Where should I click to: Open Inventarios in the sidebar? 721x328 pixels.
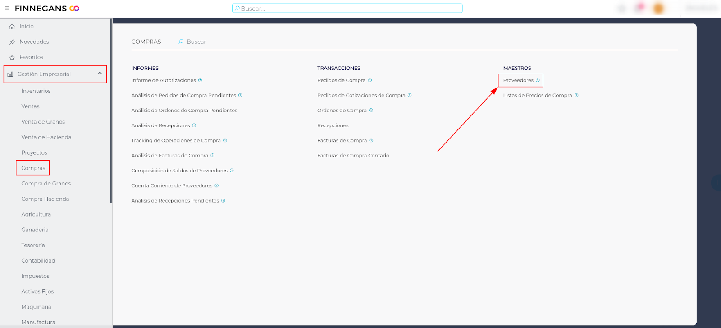coord(36,91)
